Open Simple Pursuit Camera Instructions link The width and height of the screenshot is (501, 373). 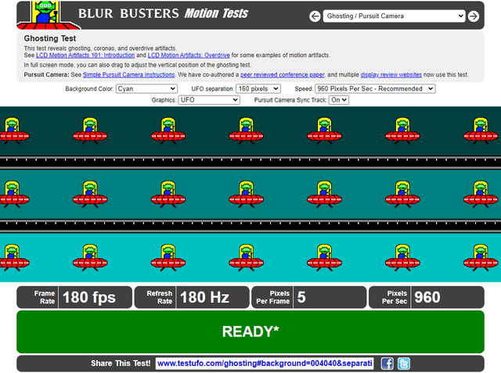coord(128,74)
